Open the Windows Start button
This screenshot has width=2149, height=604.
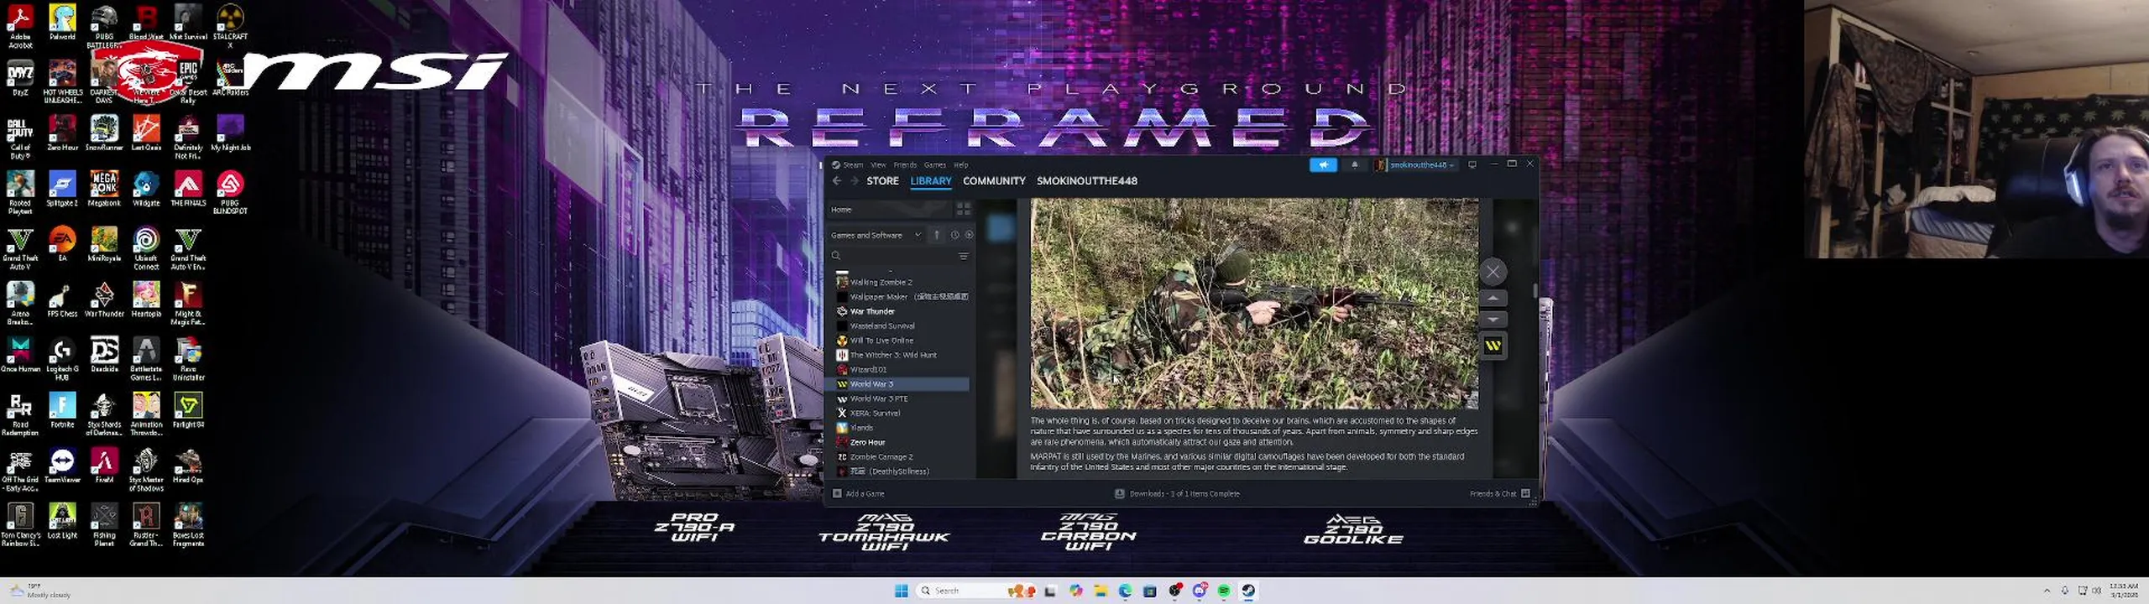pos(901,591)
